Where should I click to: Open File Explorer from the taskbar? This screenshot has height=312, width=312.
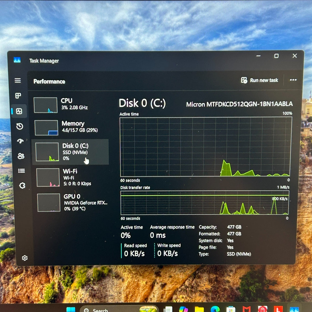pos(199,309)
